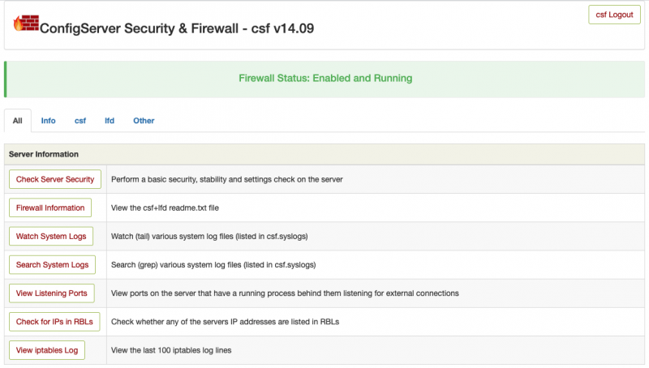Screen dimensions: 649x368
Task: Click the Firewall Status green banner
Action: point(325,79)
